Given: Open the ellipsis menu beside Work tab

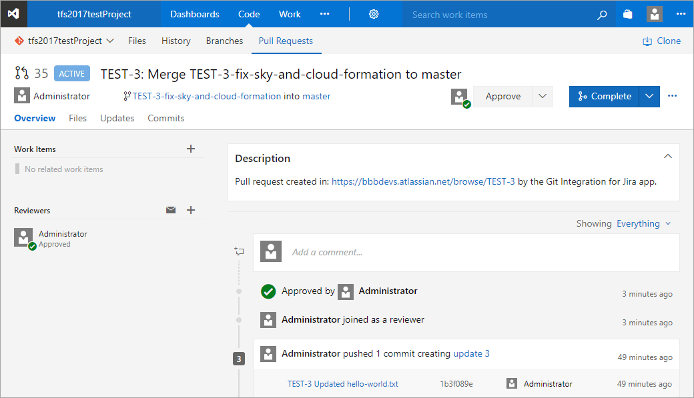Looking at the screenshot, I should tap(325, 14).
